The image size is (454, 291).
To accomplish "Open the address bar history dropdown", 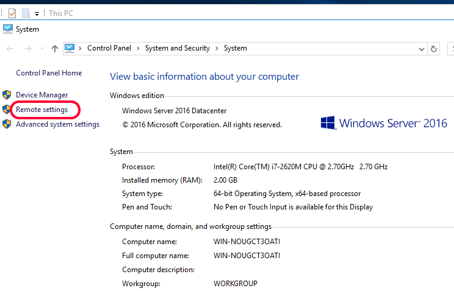I will click(x=422, y=49).
